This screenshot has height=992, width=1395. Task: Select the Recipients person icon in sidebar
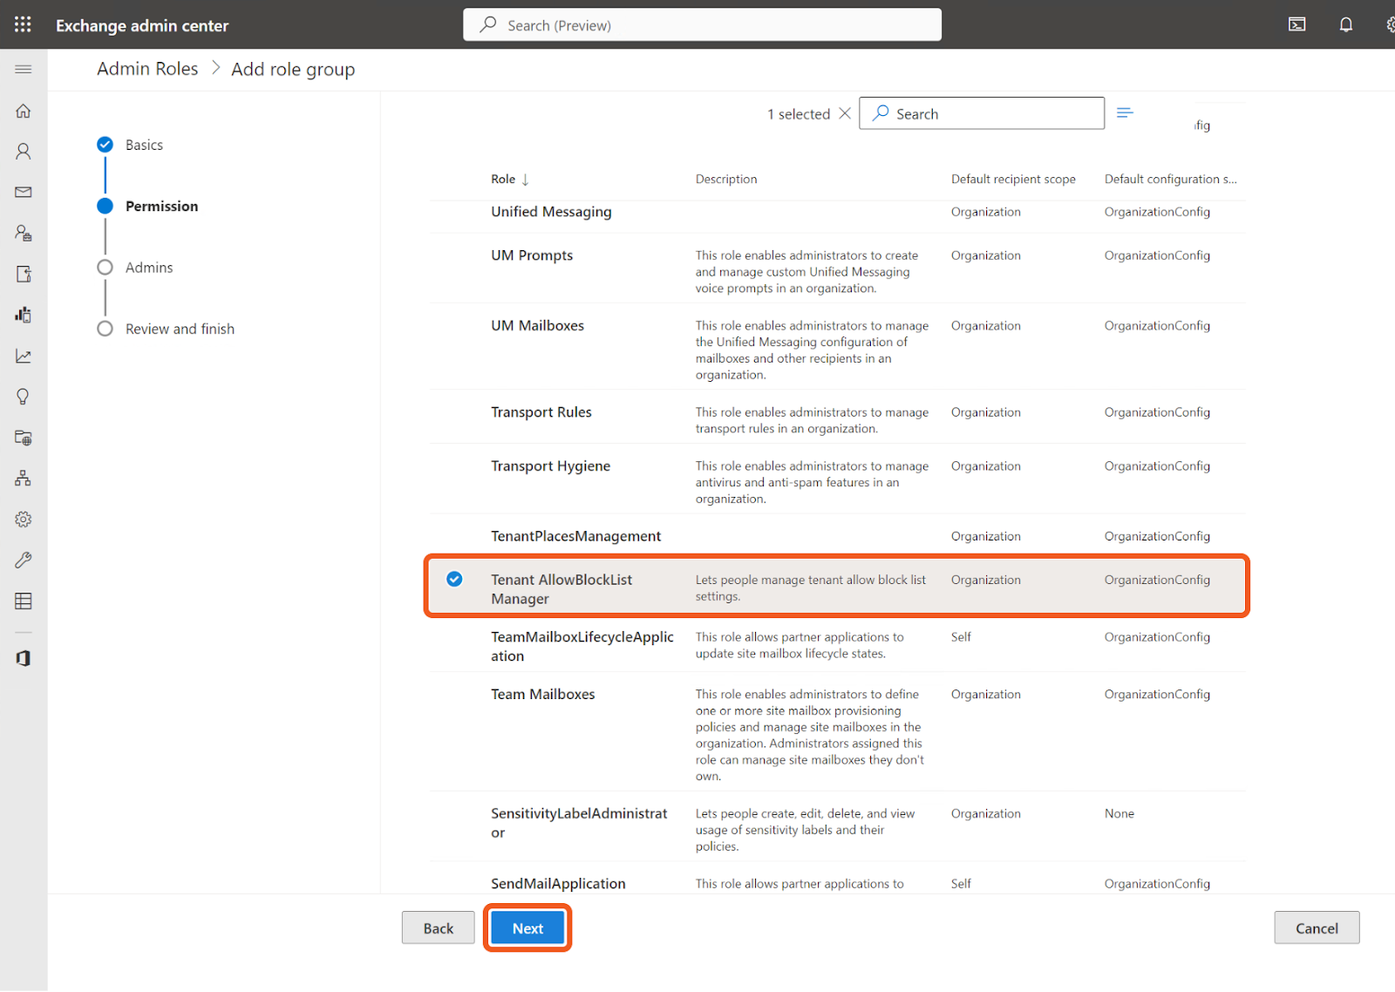23,151
